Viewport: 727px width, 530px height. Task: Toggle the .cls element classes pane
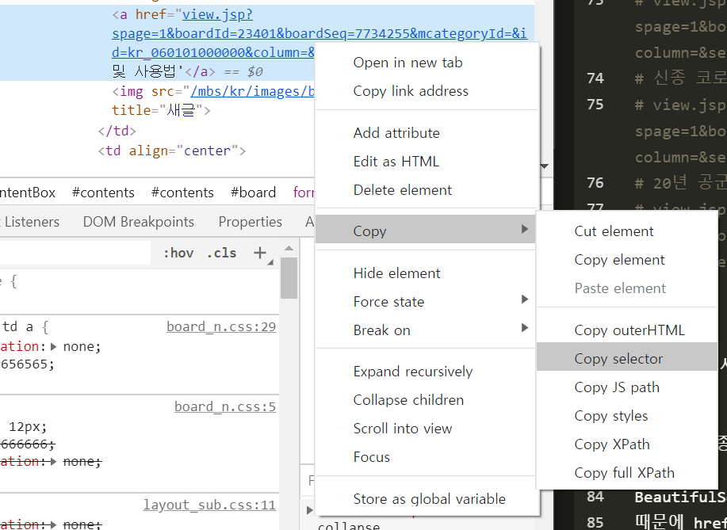pyautogui.click(x=221, y=252)
